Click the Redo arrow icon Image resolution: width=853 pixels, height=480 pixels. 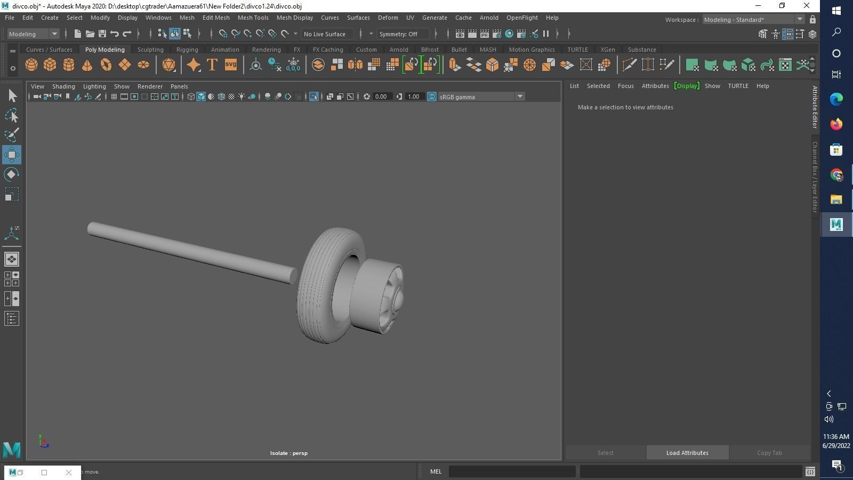pos(127,34)
